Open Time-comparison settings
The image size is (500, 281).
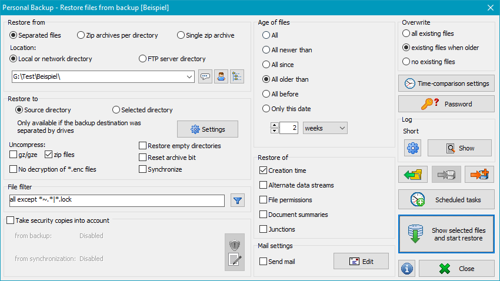pos(446,83)
